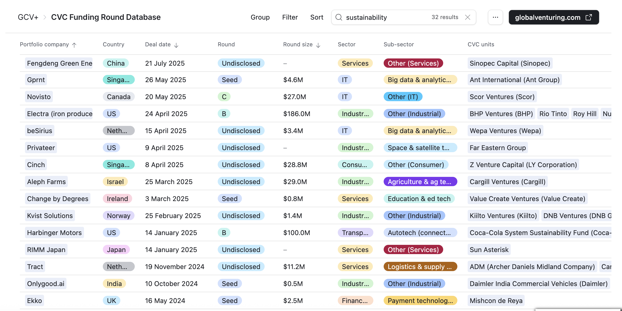Click the external link icon on globalventuring.com

tap(589, 17)
